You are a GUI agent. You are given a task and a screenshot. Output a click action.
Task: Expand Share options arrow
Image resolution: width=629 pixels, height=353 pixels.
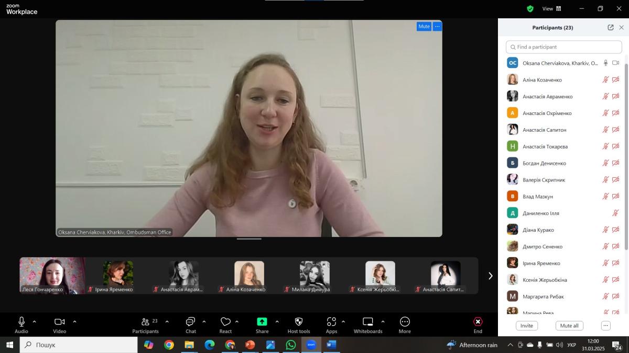coord(277,322)
